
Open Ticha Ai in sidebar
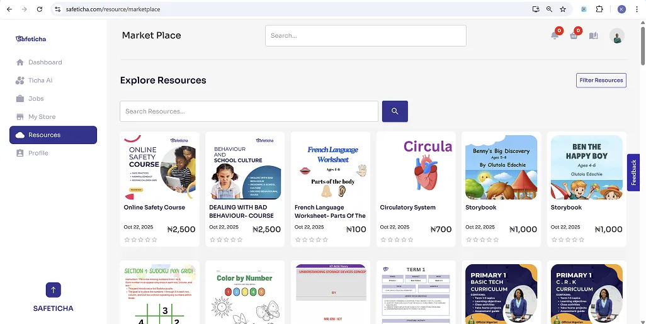(x=53, y=81)
